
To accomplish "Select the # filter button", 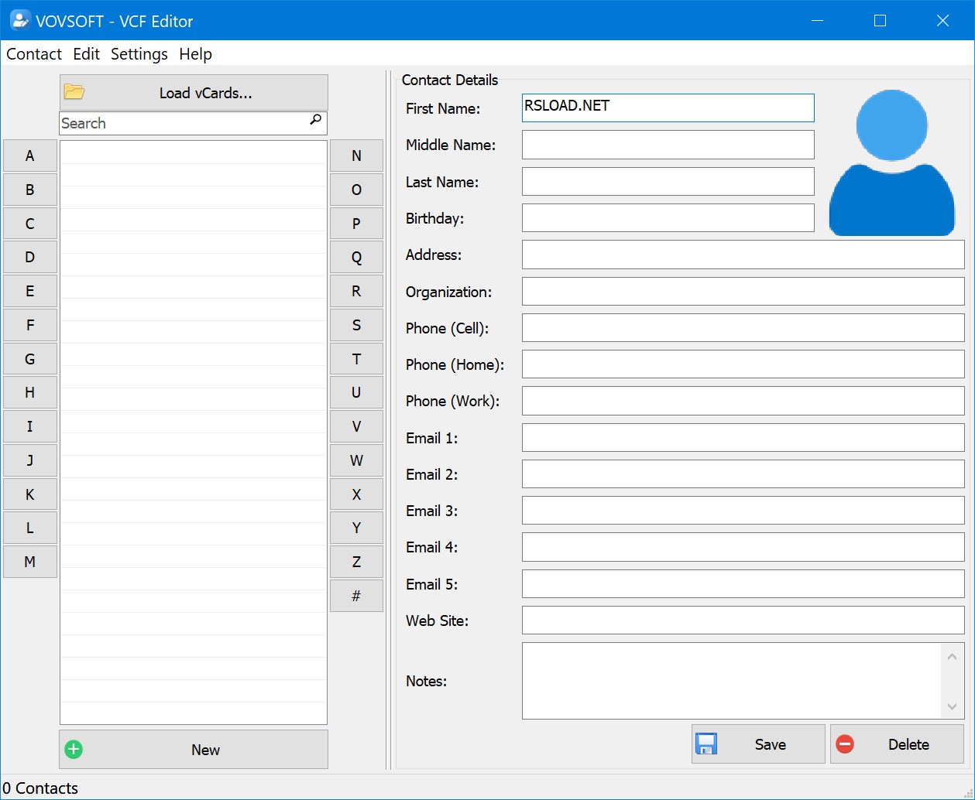I will [x=356, y=595].
